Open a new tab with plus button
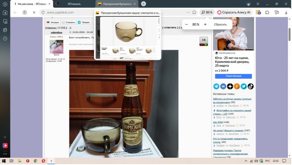This screenshot has width=292, height=165. tap(143, 4)
